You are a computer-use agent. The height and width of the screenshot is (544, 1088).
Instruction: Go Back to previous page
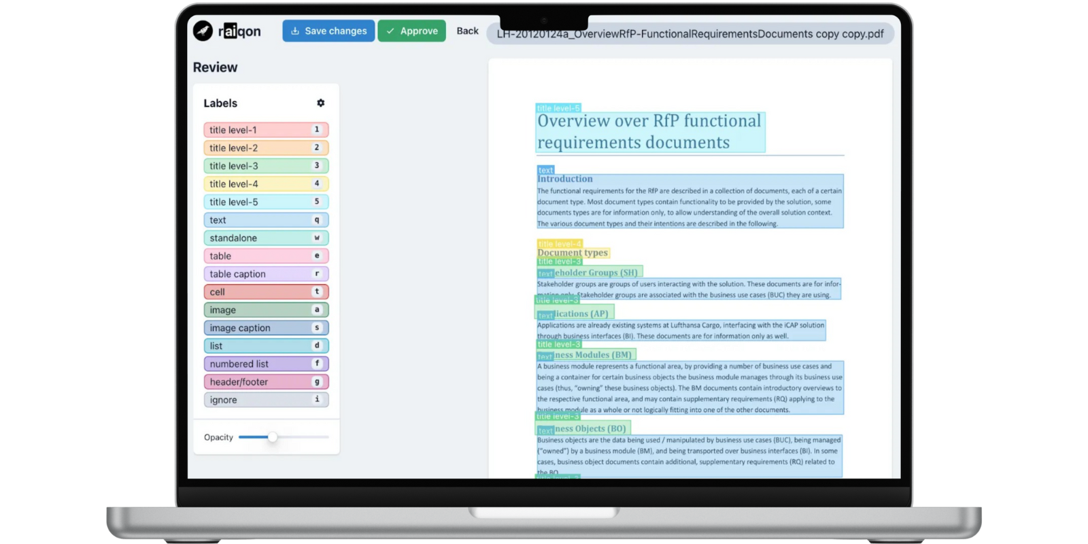coord(467,31)
